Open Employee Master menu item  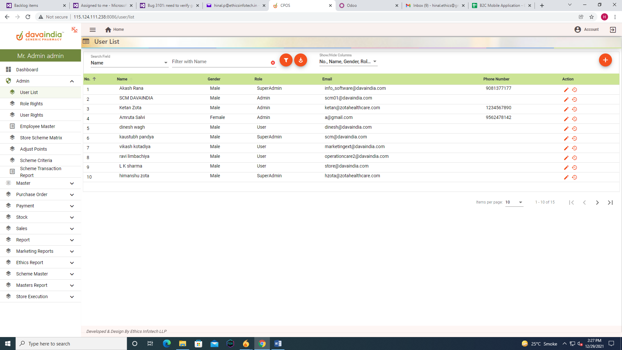(x=38, y=126)
